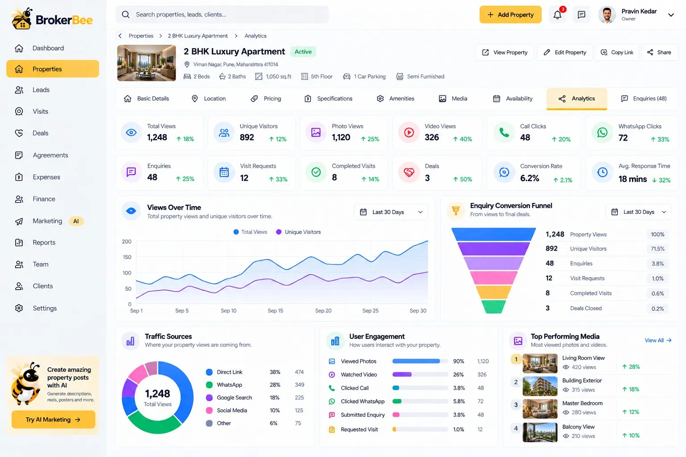Screen dimensions: 686x457
Task: Expand the Pravin Kedar profile menu chevron
Action: coord(671,15)
